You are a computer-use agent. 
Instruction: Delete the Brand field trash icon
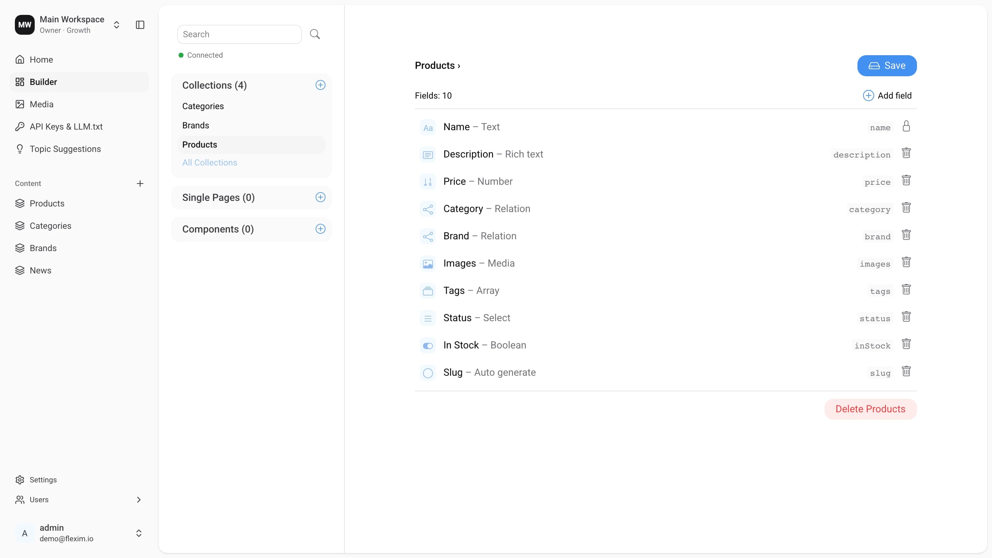click(906, 235)
